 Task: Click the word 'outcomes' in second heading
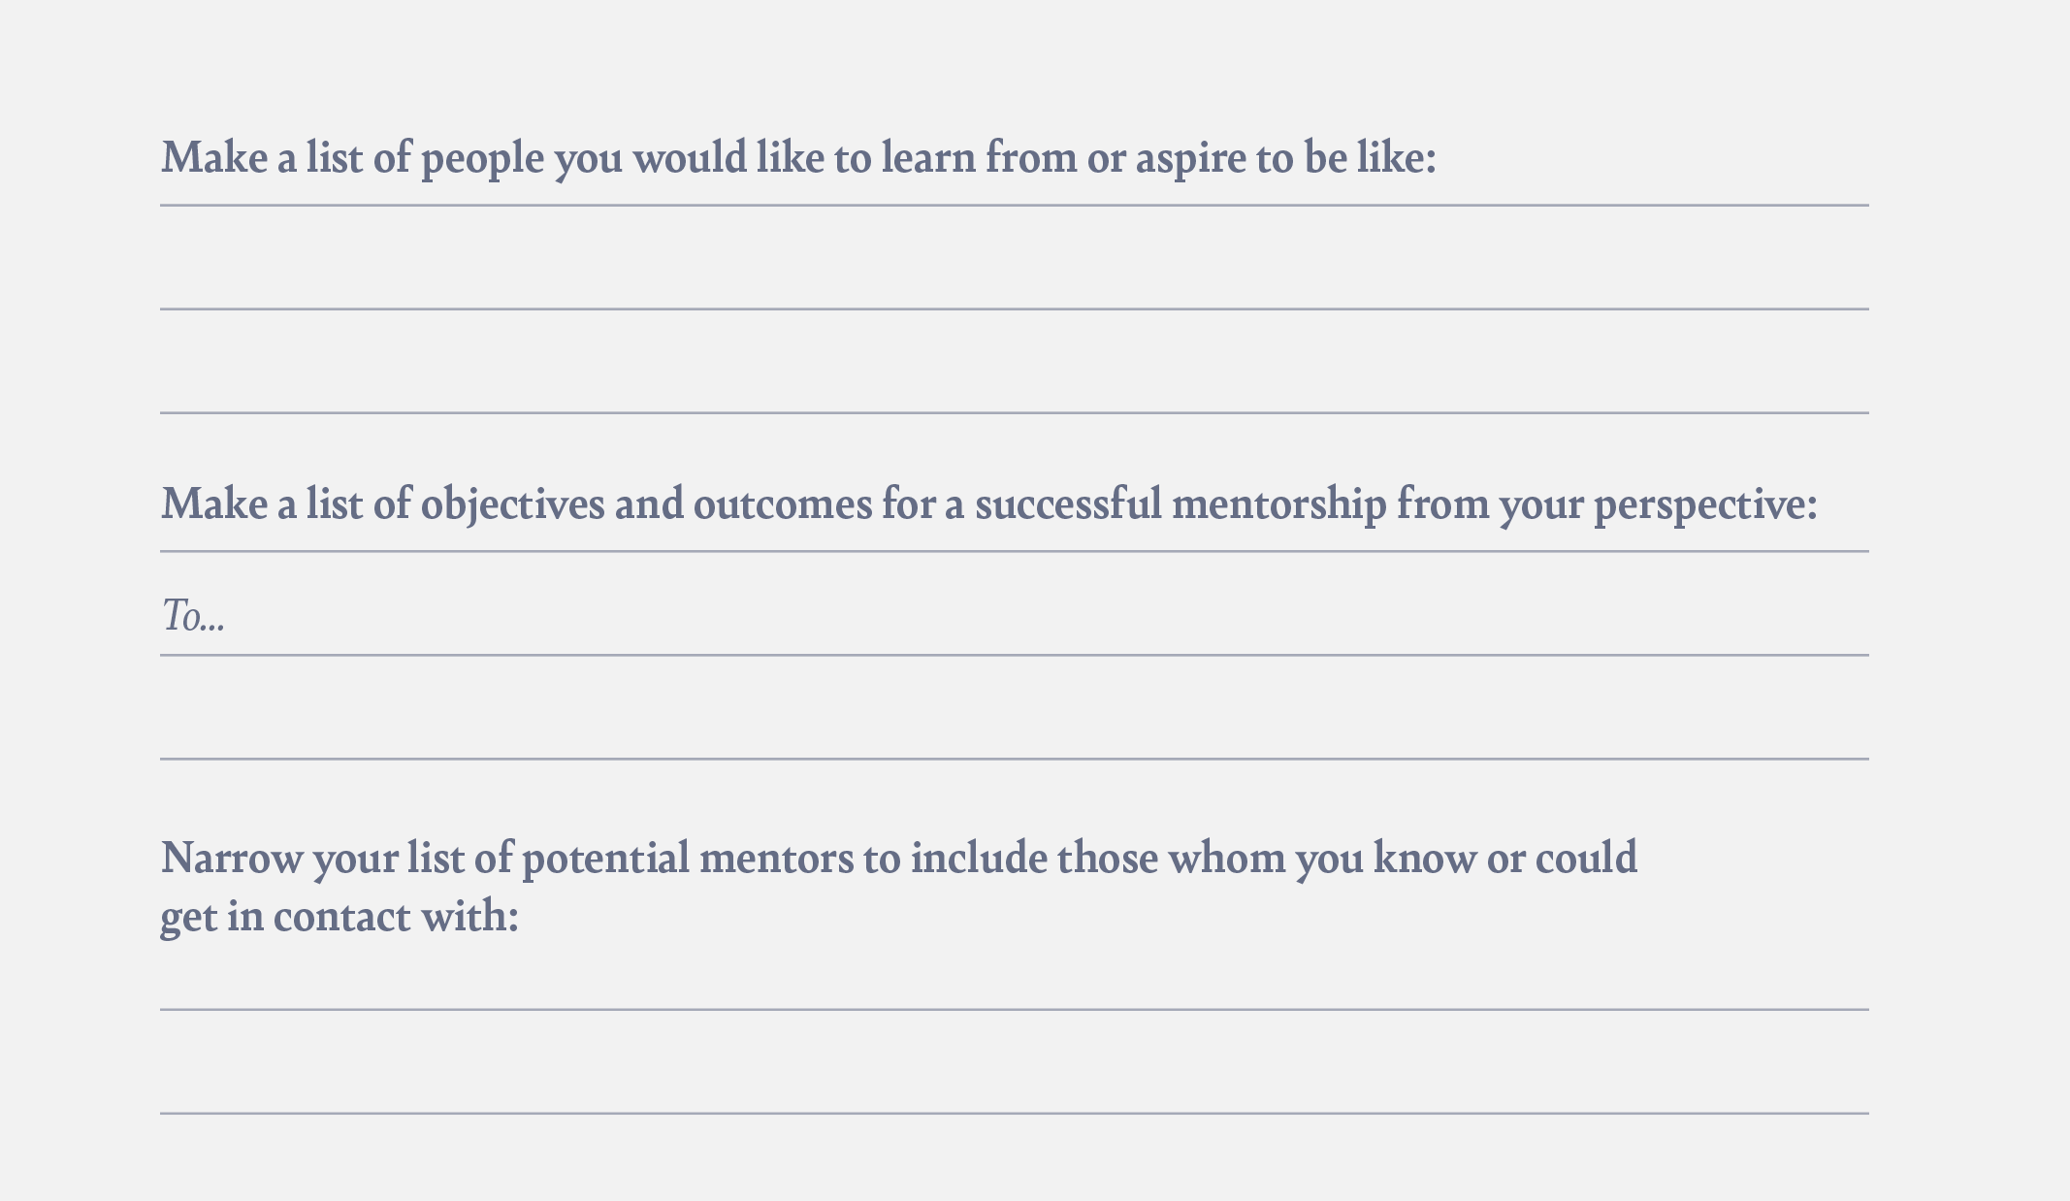click(782, 504)
